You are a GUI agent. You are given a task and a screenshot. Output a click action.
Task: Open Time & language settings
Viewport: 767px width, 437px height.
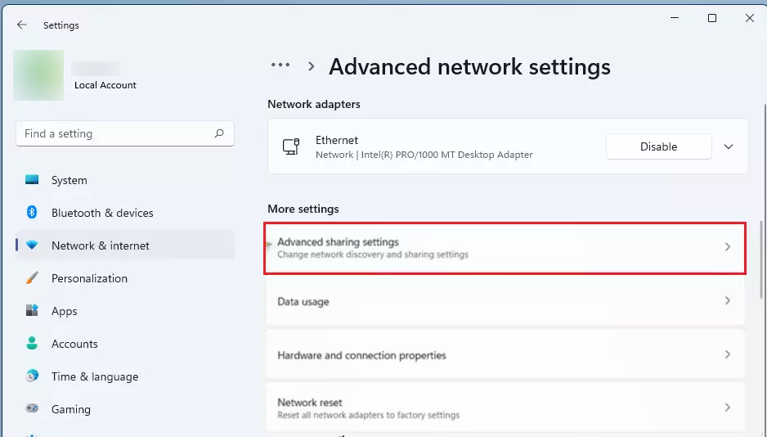[125, 376]
